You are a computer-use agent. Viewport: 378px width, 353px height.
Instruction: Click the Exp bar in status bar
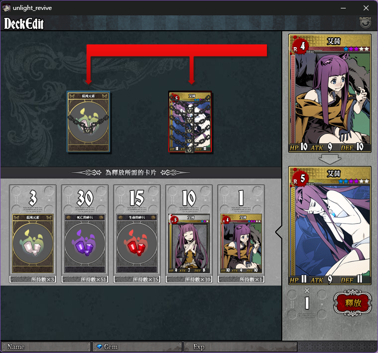(x=241, y=347)
